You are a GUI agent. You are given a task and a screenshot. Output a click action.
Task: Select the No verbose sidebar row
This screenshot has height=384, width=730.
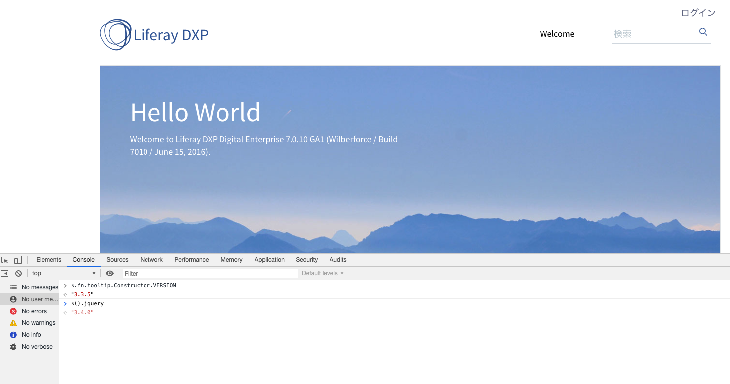coord(29,347)
